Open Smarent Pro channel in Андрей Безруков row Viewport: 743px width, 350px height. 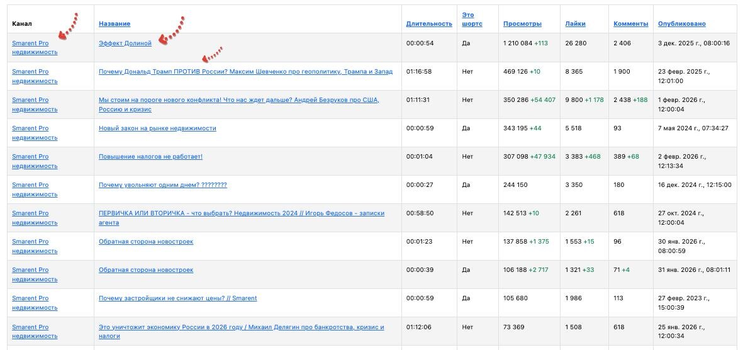35,104
